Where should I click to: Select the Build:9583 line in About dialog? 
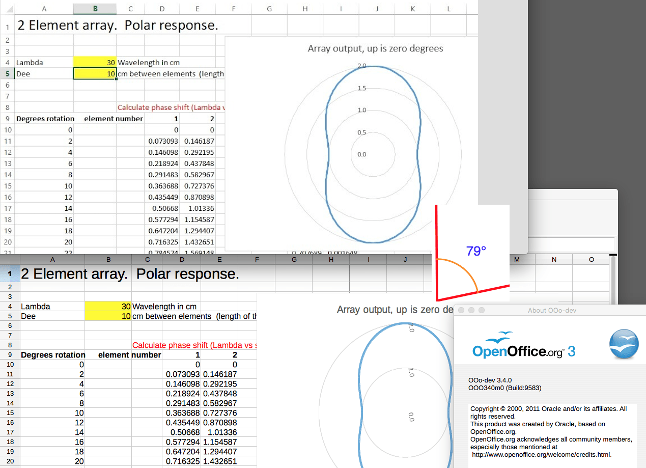click(x=504, y=388)
